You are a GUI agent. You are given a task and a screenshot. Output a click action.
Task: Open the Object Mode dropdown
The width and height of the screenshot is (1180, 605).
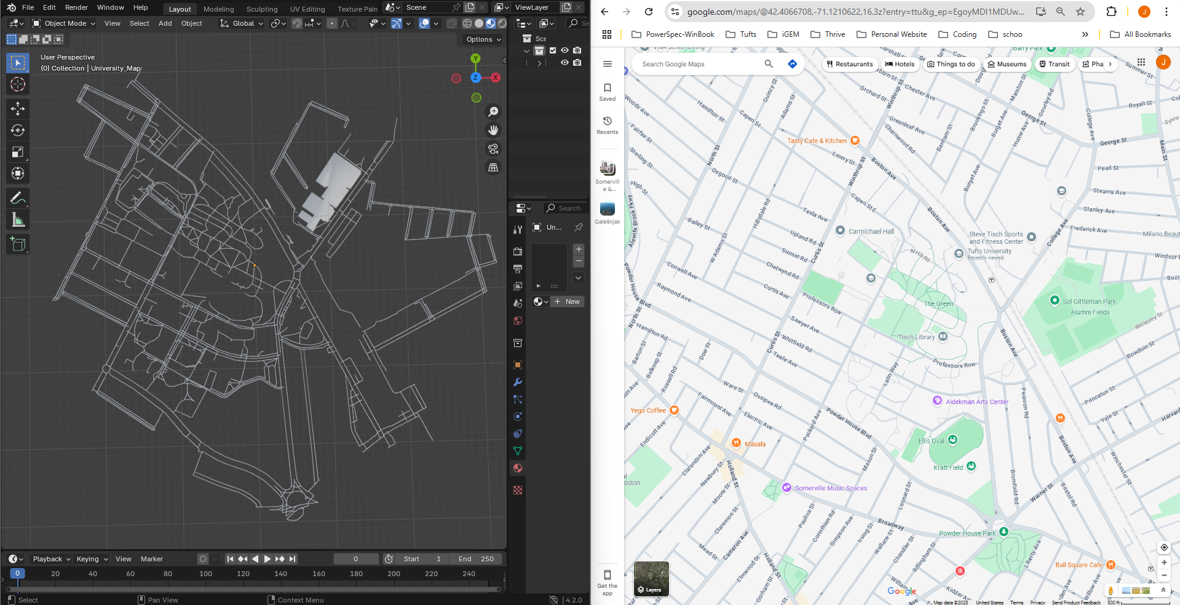click(65, 23)
